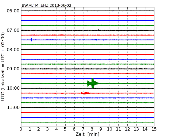Viewport: 175px width, 140px height.
Task: Click the x-axis tick label 10
Action: (110, 129)
